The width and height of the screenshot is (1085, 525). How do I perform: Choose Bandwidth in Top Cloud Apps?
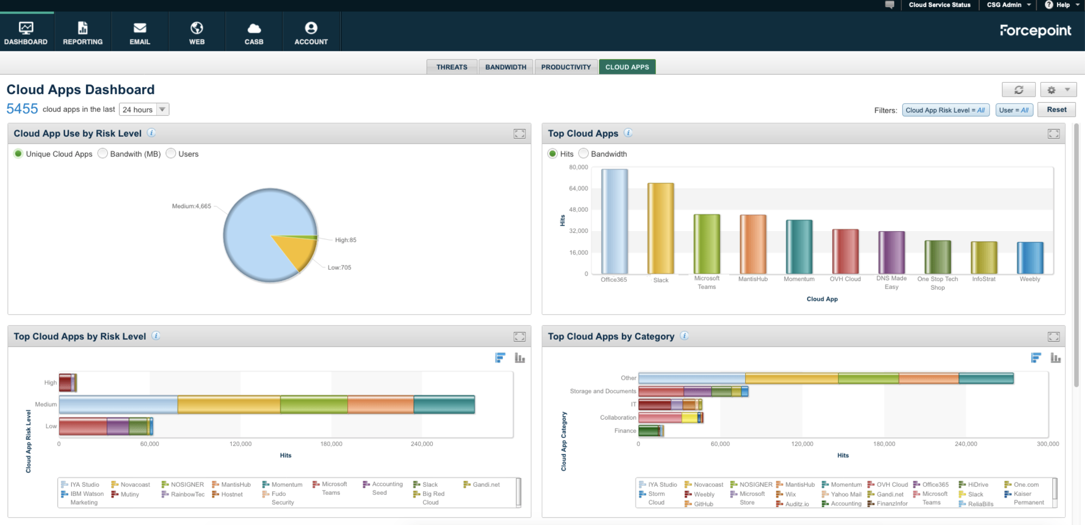[584, 154]
